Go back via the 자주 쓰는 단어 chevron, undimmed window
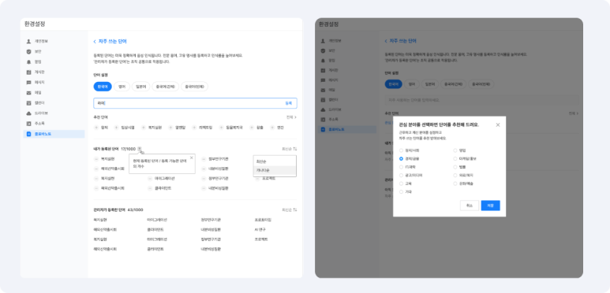This screenshot has height=293, width=610. pos(95,42)
